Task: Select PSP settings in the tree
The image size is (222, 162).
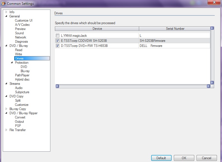Action: (x=18, y=126)
